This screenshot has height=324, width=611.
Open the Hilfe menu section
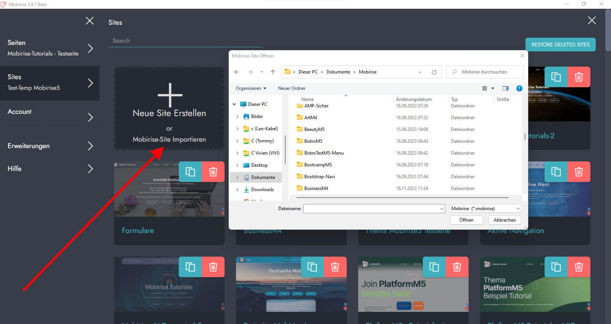[50, 168]
